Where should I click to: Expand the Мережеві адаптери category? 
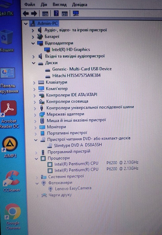pyautogui.click(x=35, y=115)
